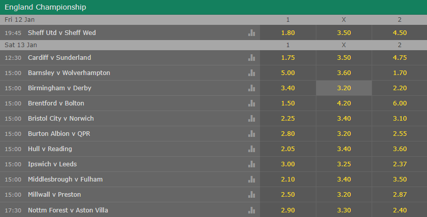Open stats icon for Sheff Utd v Sheff Wed

click(251, 32)
